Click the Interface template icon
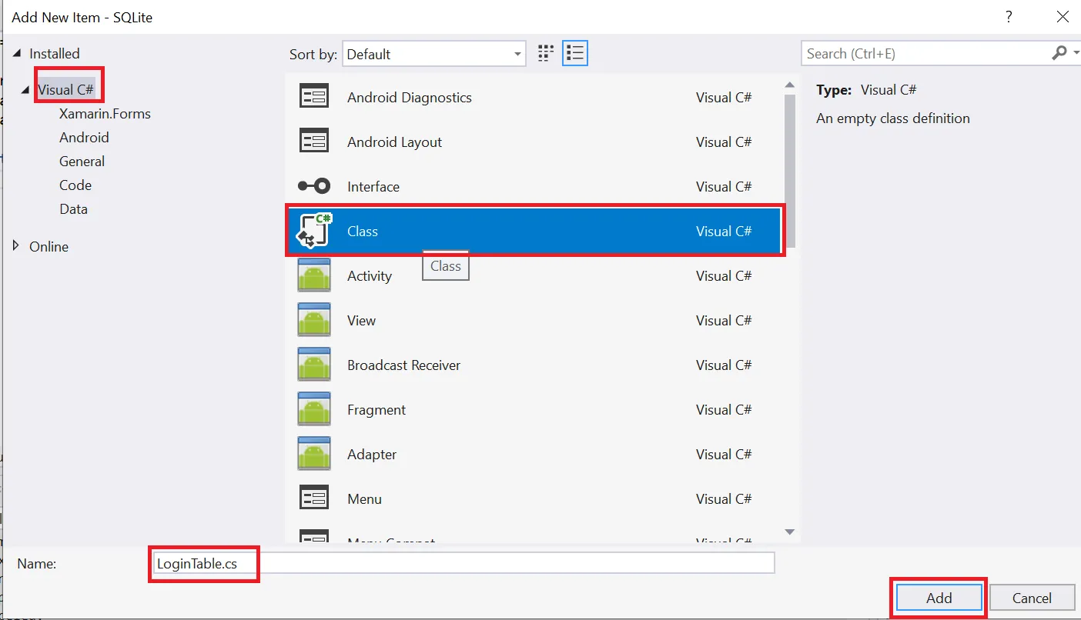The image size is (1081, 620). pos(313,186)
